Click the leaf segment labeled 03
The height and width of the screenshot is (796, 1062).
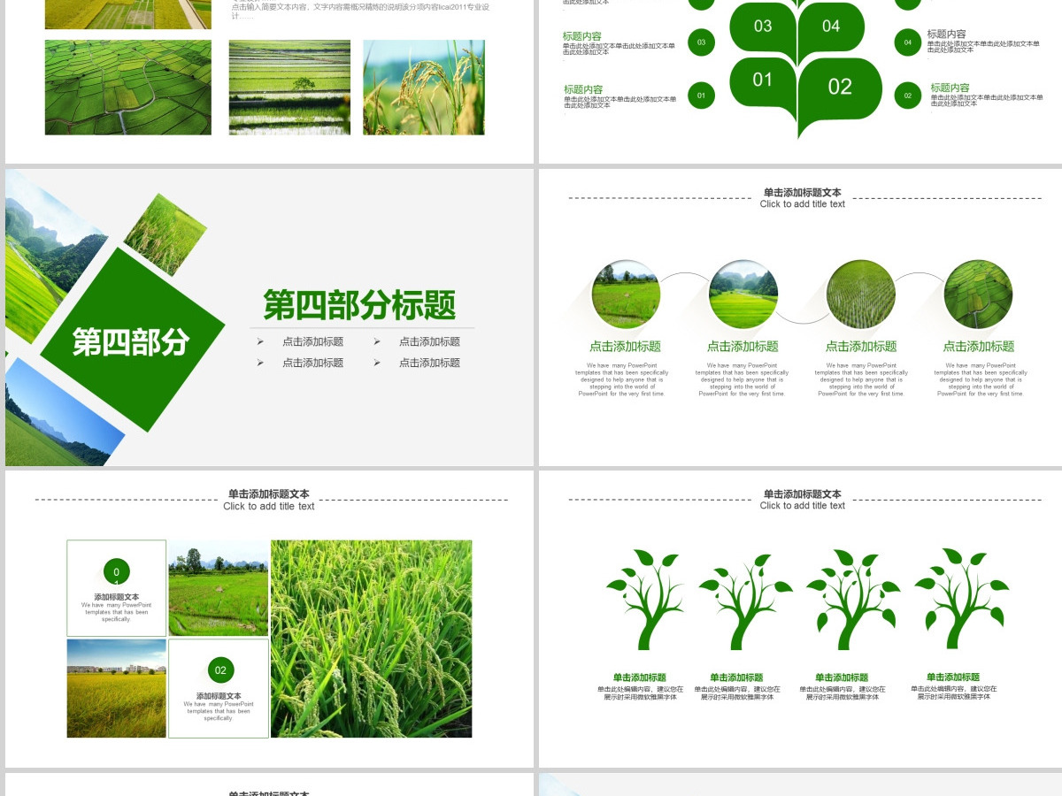click(763, 27)
